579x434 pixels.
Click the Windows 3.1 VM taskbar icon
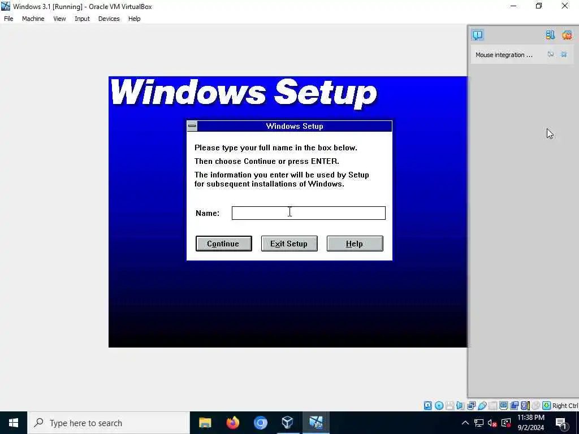click(x=316, y=423)
